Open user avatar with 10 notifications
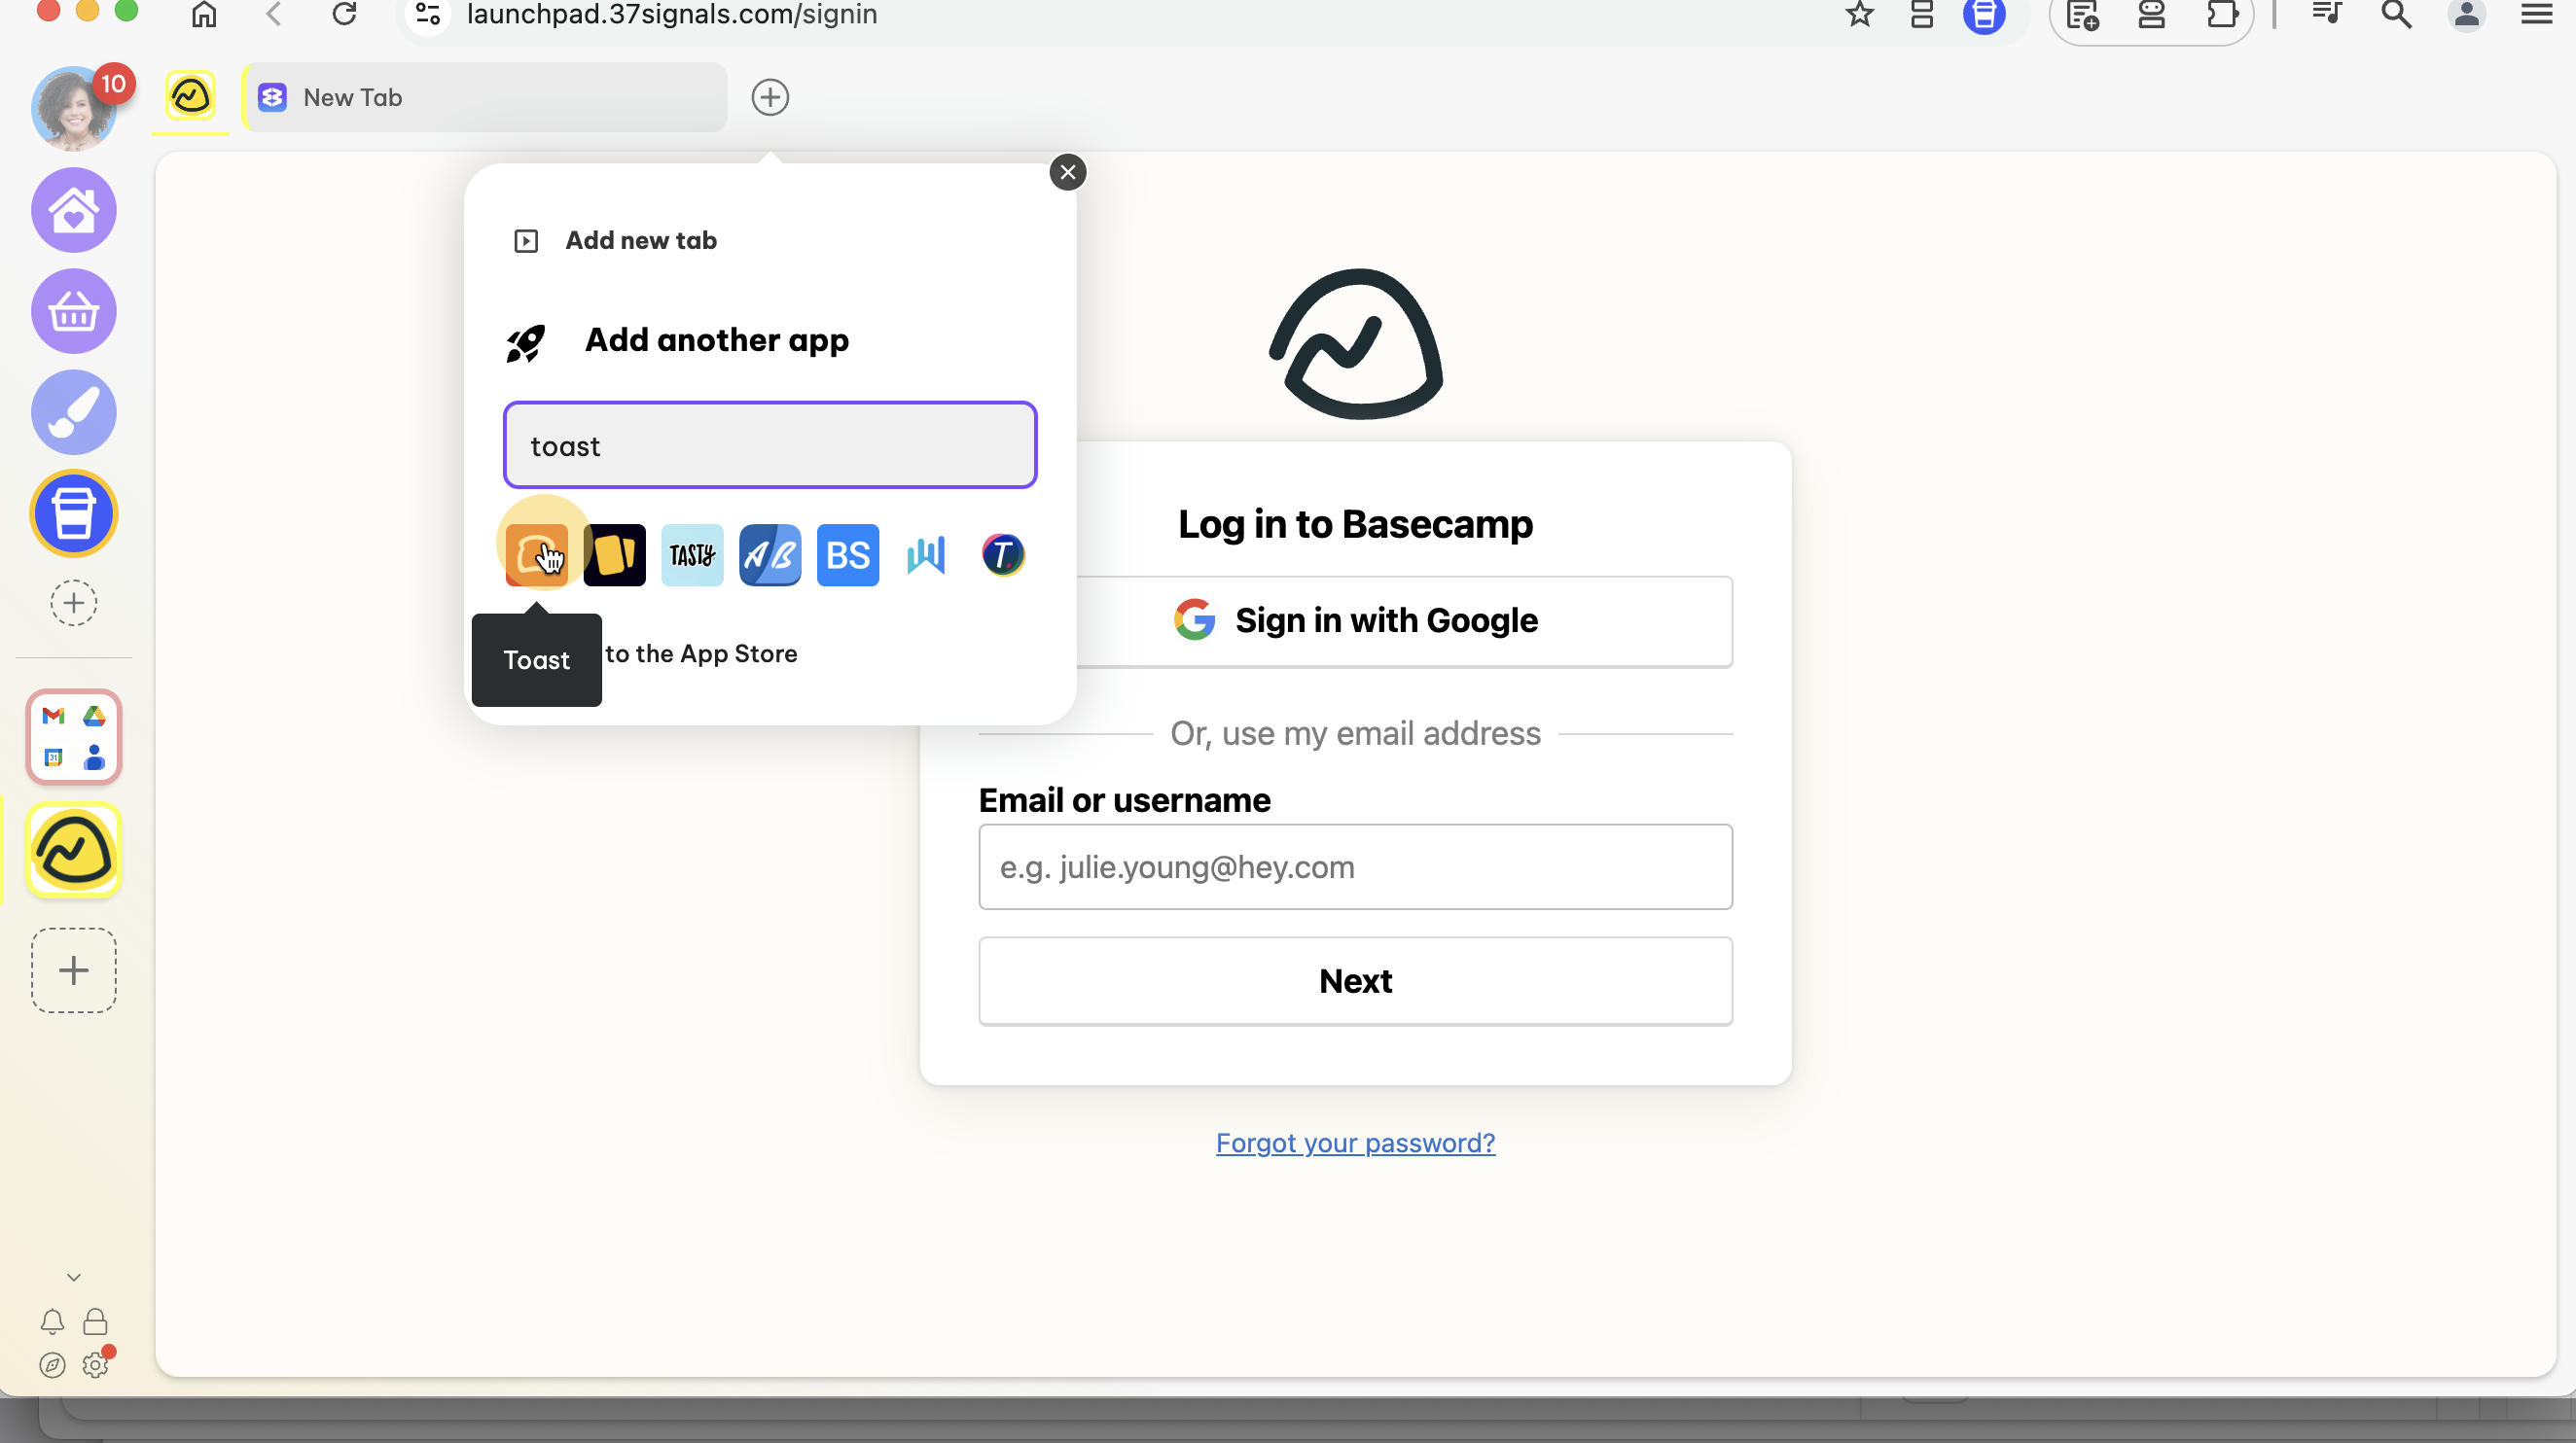 pos(75,107)
